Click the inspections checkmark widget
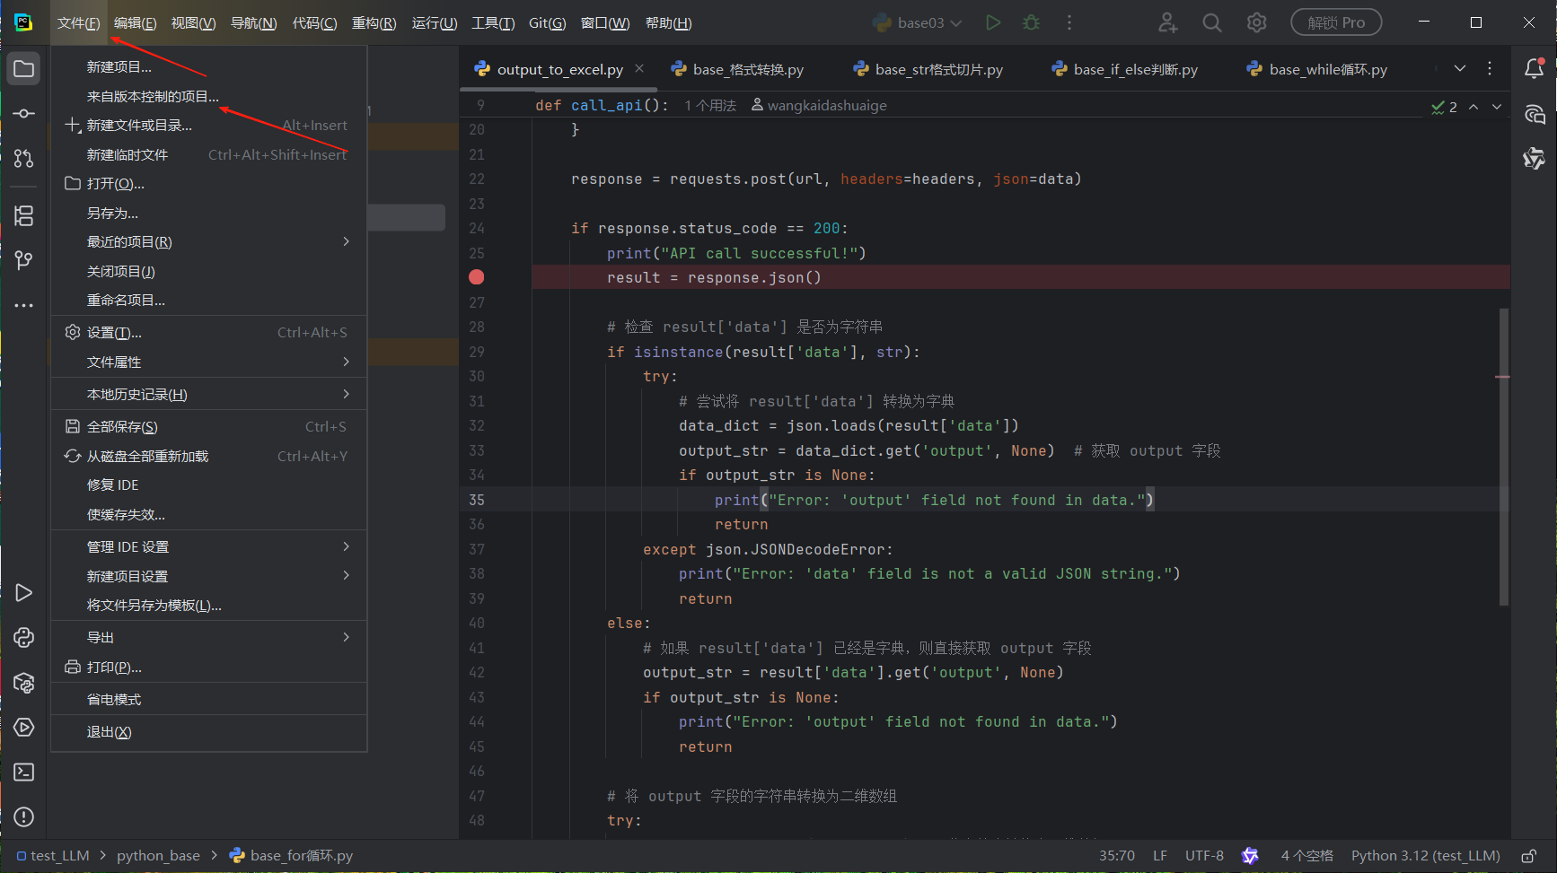 click(1445, 107)
